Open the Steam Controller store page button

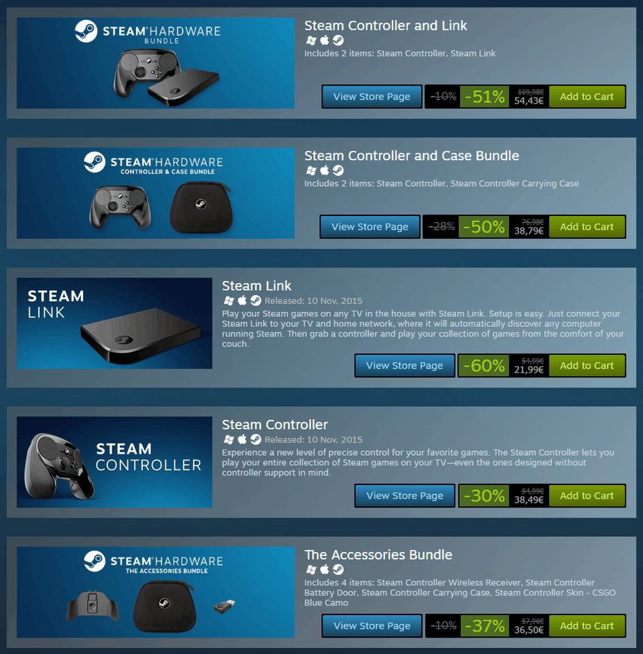click(x=405, y=496)
